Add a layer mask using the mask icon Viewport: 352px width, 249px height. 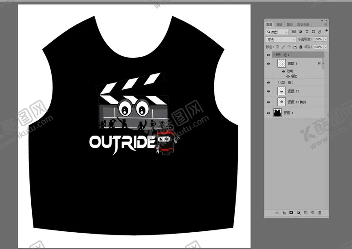[291, 212]
